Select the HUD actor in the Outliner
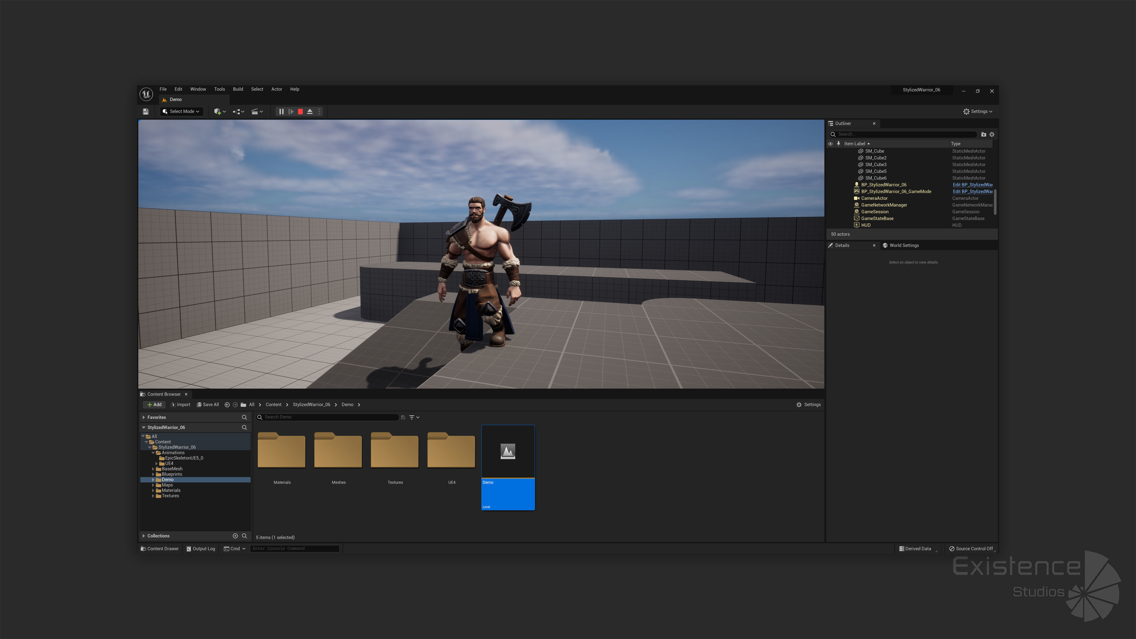 866,225
